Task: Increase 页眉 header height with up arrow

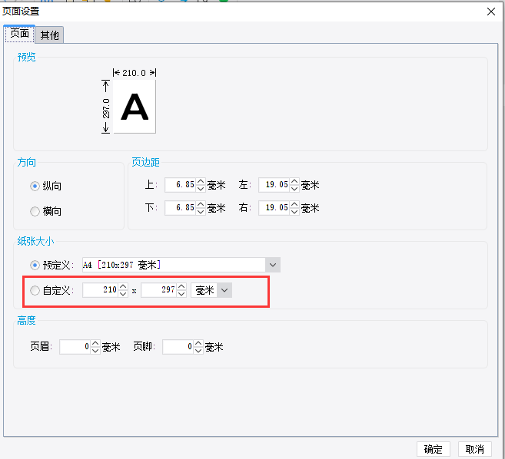Action: [95, 343]
